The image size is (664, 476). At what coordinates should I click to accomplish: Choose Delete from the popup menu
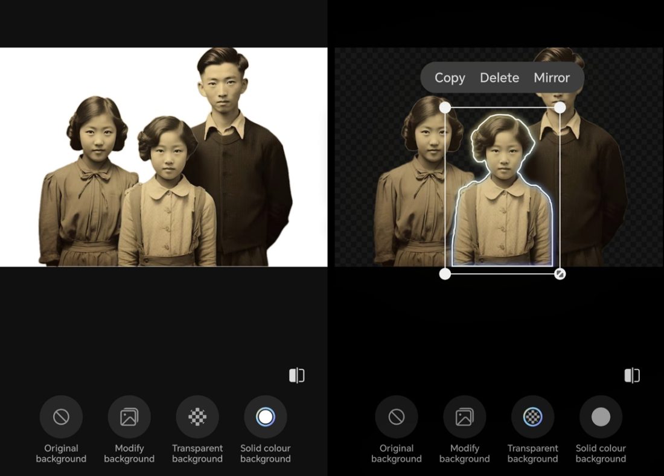(x=499, y=78)
